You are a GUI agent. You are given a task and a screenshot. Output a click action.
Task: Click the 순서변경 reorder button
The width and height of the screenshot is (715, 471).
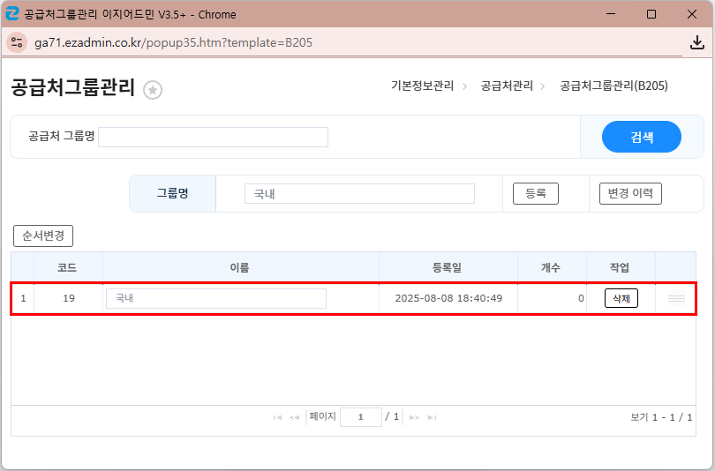coord(43,236)
